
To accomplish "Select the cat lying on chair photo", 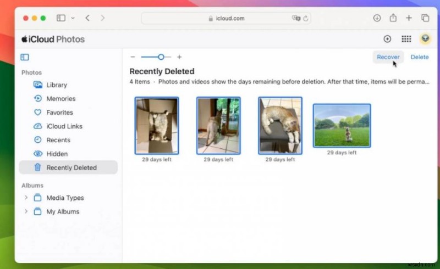I will [x=280, y=126].
